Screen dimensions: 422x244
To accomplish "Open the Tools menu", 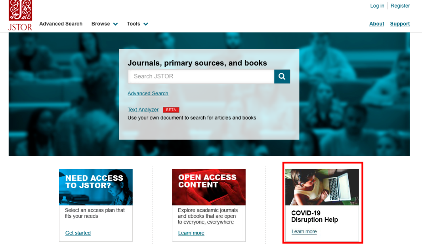I will coord(134,24).
